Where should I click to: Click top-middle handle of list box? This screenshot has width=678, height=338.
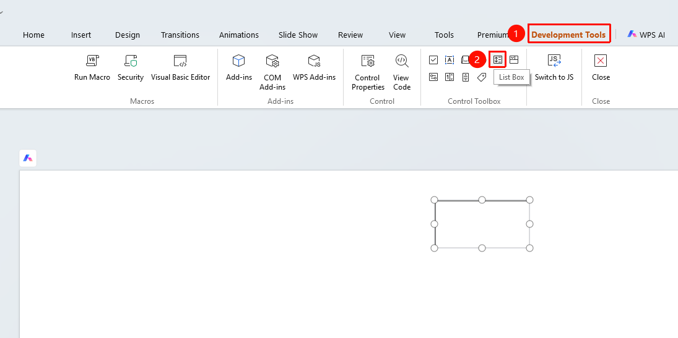tap(482, 200)
